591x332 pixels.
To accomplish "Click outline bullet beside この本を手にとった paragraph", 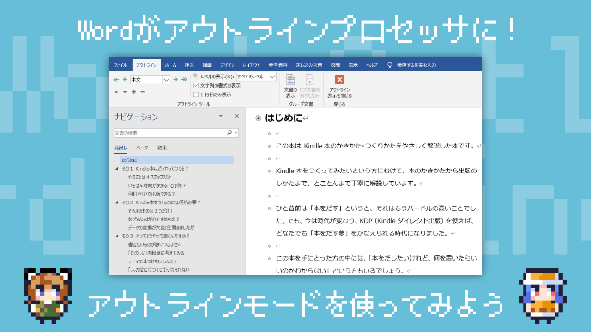I will click(x=269, y=258).
